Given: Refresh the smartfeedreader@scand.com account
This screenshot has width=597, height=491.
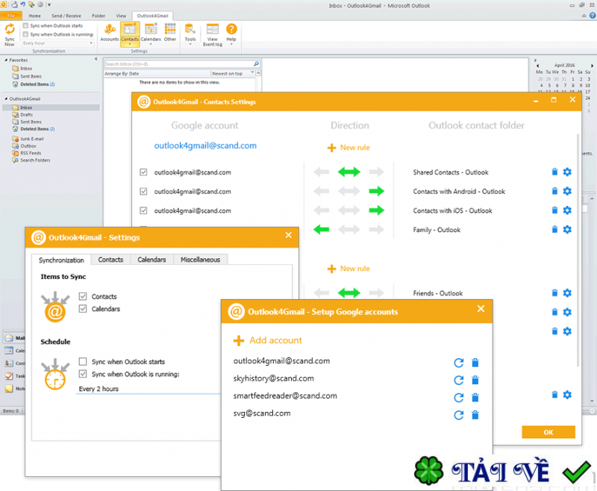Looking at the screenshot, I should coord(459,398).
